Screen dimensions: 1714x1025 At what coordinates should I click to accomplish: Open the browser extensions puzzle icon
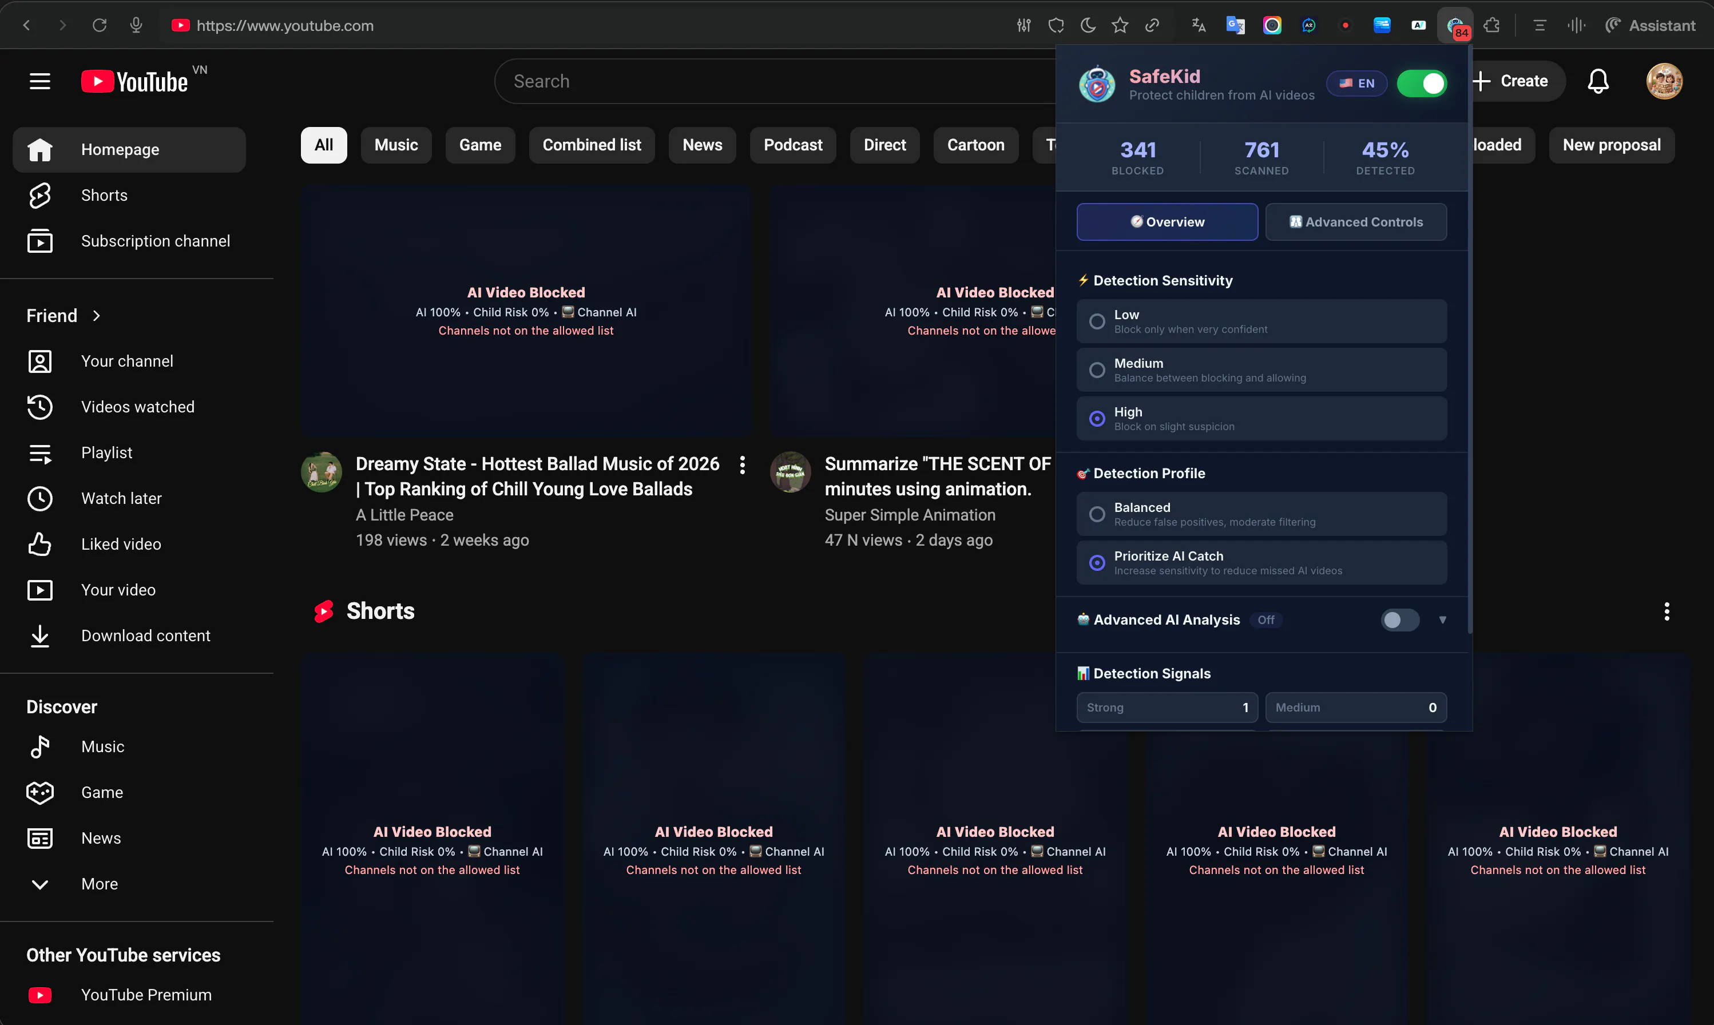pyautogui.click(x=1491, y=26)
